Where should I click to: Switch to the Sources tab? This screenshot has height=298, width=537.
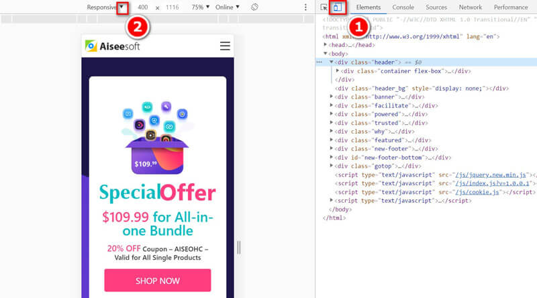436,7
